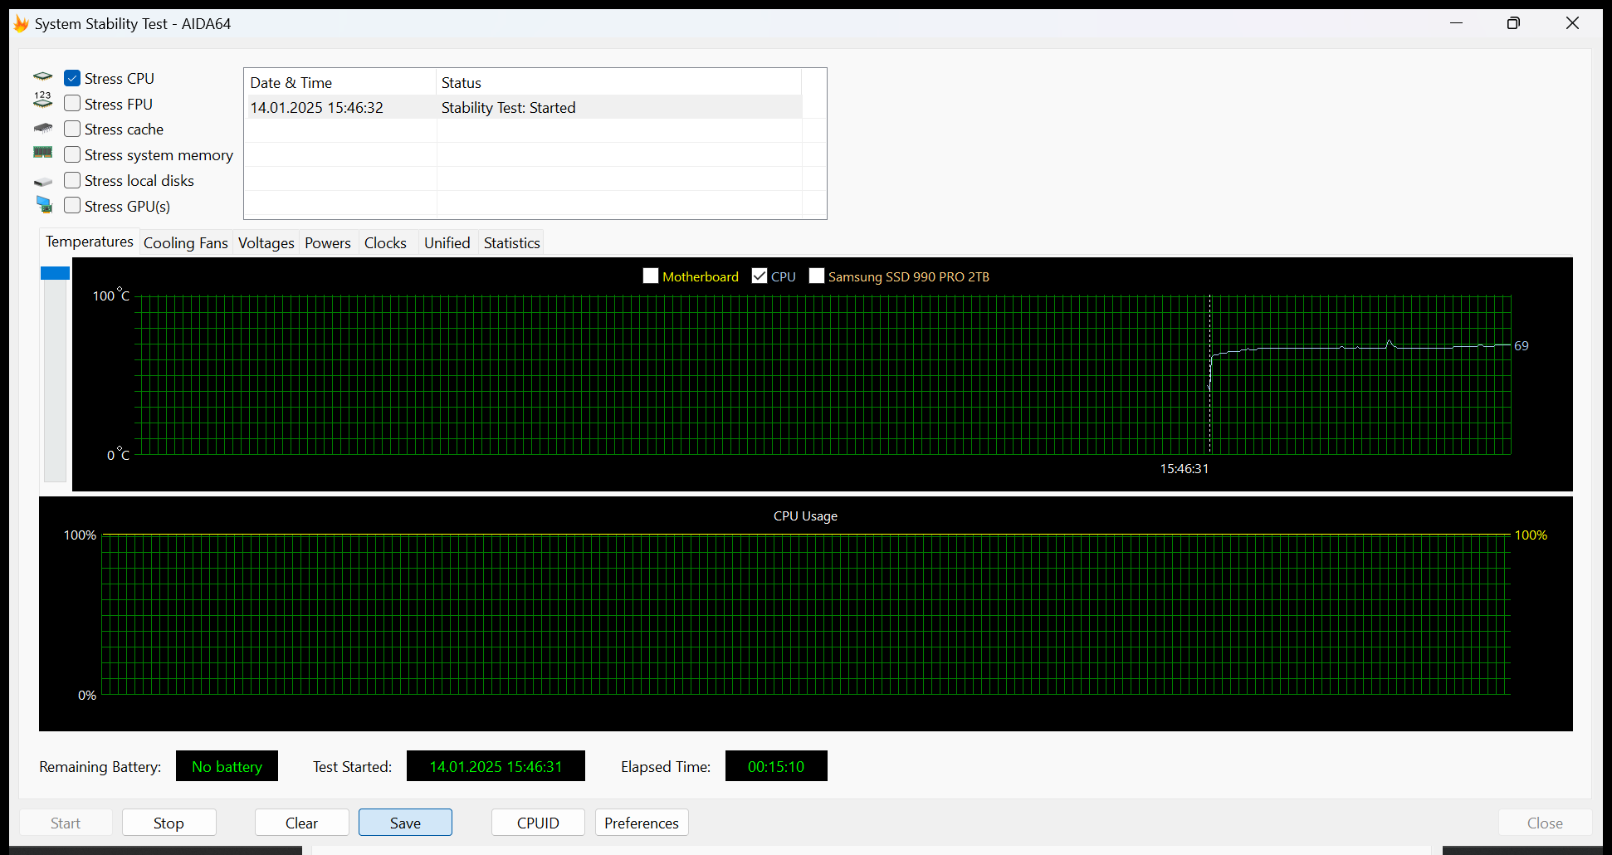
Task: Clear the test log
Action: (301, 823)
